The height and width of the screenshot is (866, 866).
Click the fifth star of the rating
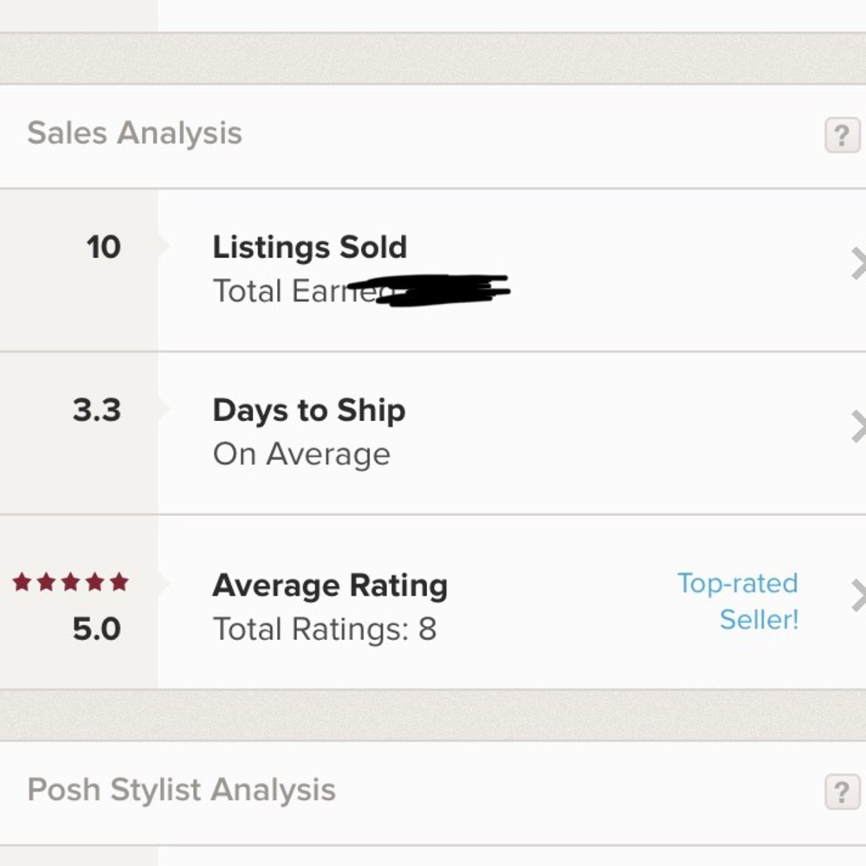[120, 582]
